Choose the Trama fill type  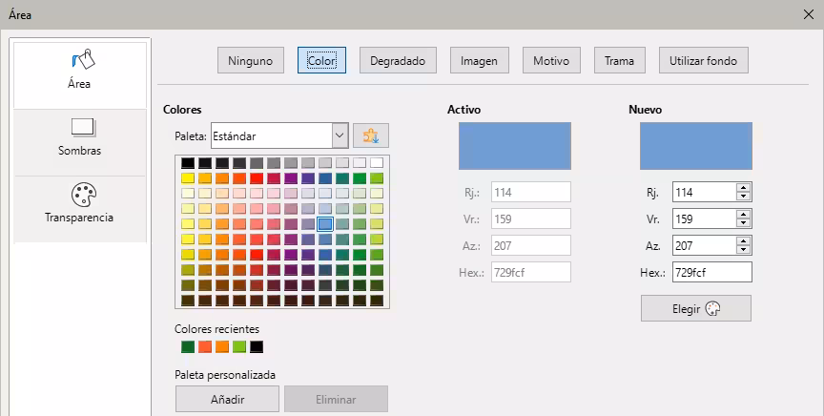point(620,60)
